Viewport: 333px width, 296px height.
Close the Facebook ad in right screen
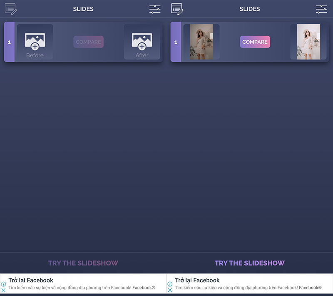coord(170,290)
